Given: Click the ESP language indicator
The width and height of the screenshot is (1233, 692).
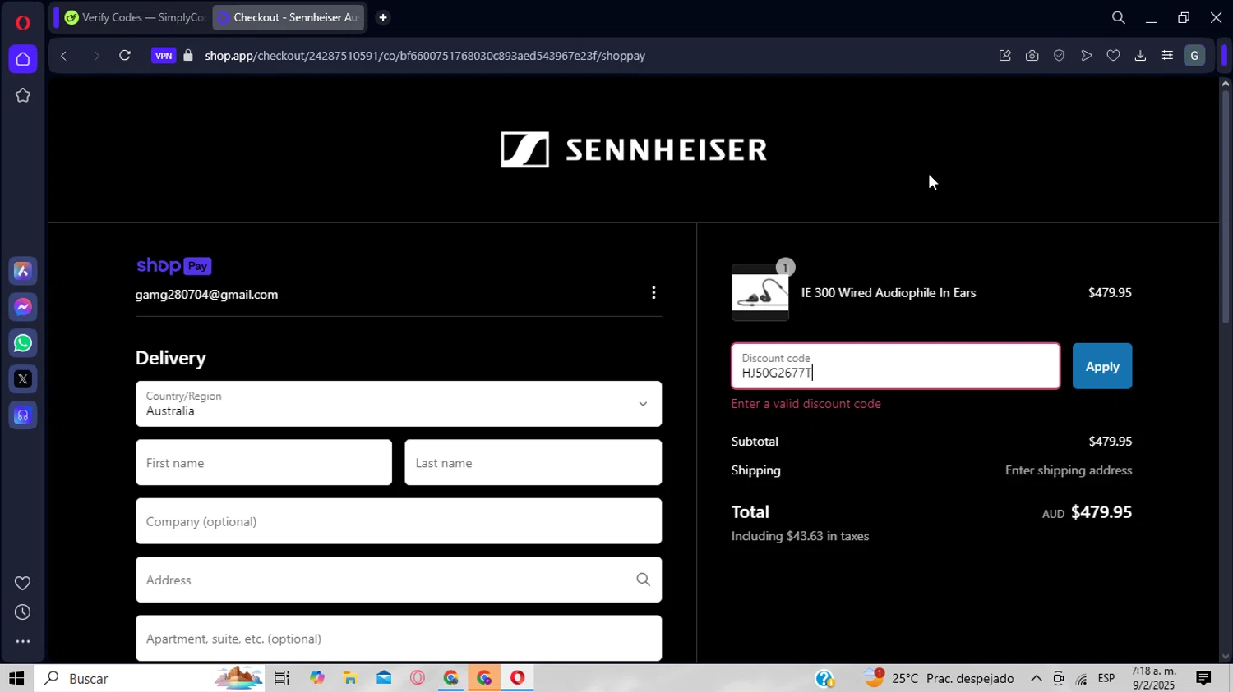Looking at the screenshot, I should [1106, 678].
